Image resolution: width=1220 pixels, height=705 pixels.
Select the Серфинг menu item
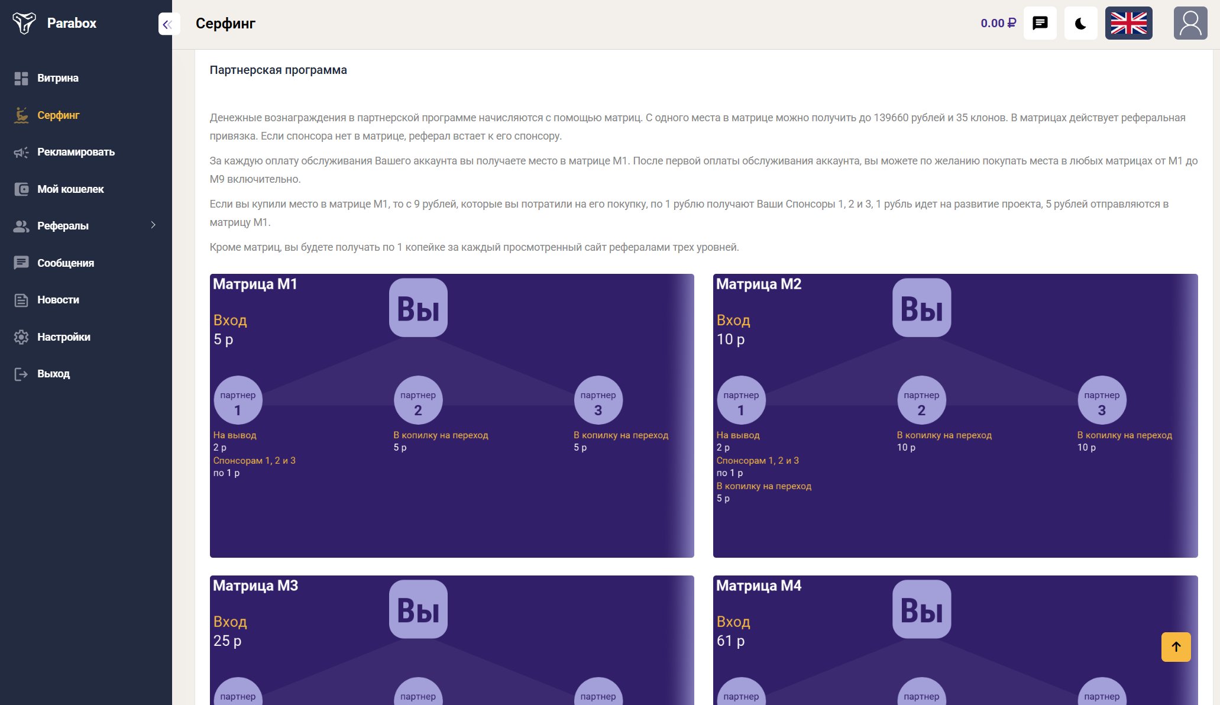click(59, 115)
